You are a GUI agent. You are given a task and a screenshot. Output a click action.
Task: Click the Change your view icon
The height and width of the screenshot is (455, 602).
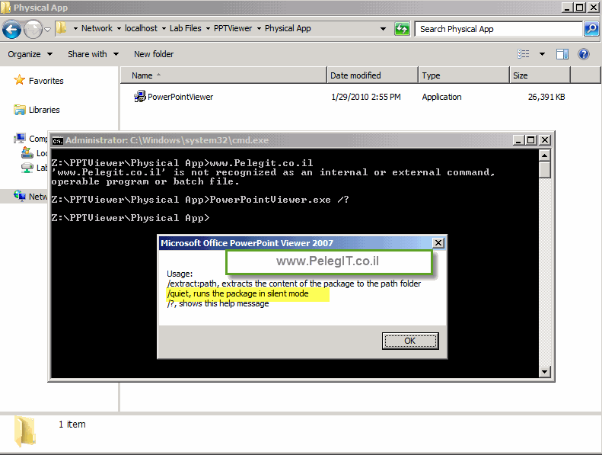(524, 54)
